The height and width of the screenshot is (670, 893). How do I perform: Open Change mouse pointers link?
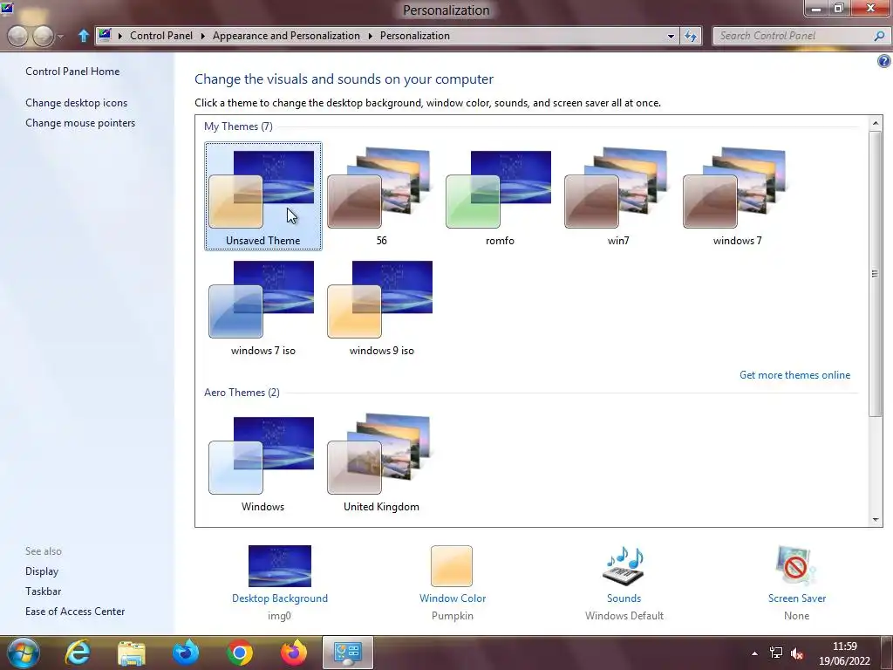(x=80, y=122)
